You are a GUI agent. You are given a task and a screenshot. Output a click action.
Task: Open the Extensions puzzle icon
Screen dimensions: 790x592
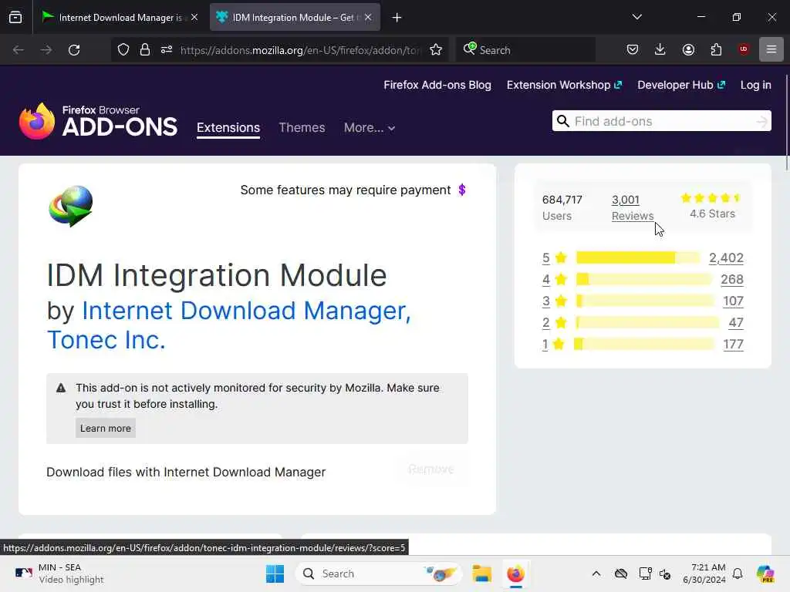717,49
